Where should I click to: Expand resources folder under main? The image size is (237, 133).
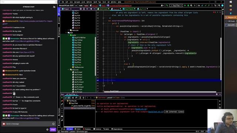point(68,30)
